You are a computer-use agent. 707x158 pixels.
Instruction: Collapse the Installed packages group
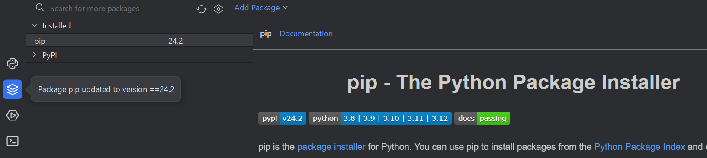click(35, 25)
